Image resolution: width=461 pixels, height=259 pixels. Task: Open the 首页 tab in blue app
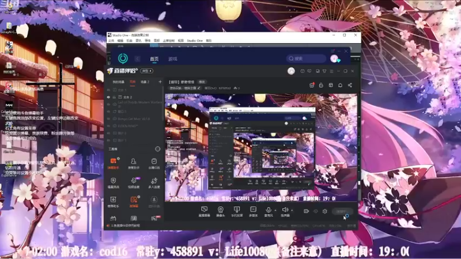click(x=154, y=59)
